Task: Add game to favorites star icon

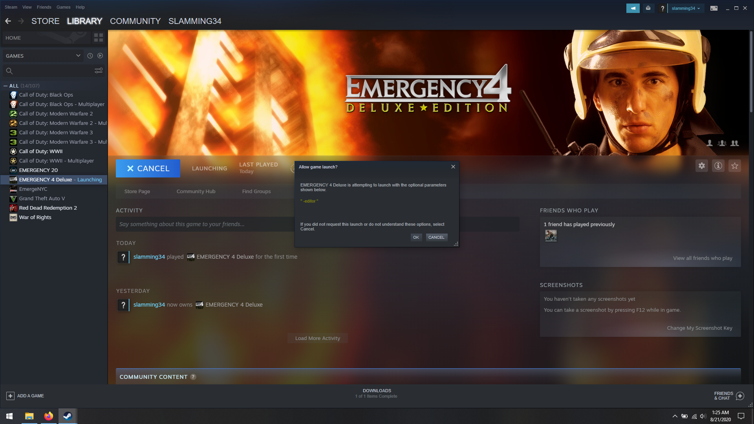Action: (735, 166)
